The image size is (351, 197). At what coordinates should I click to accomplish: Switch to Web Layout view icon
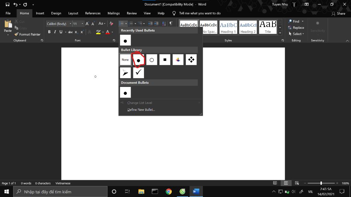click(297, 183)
